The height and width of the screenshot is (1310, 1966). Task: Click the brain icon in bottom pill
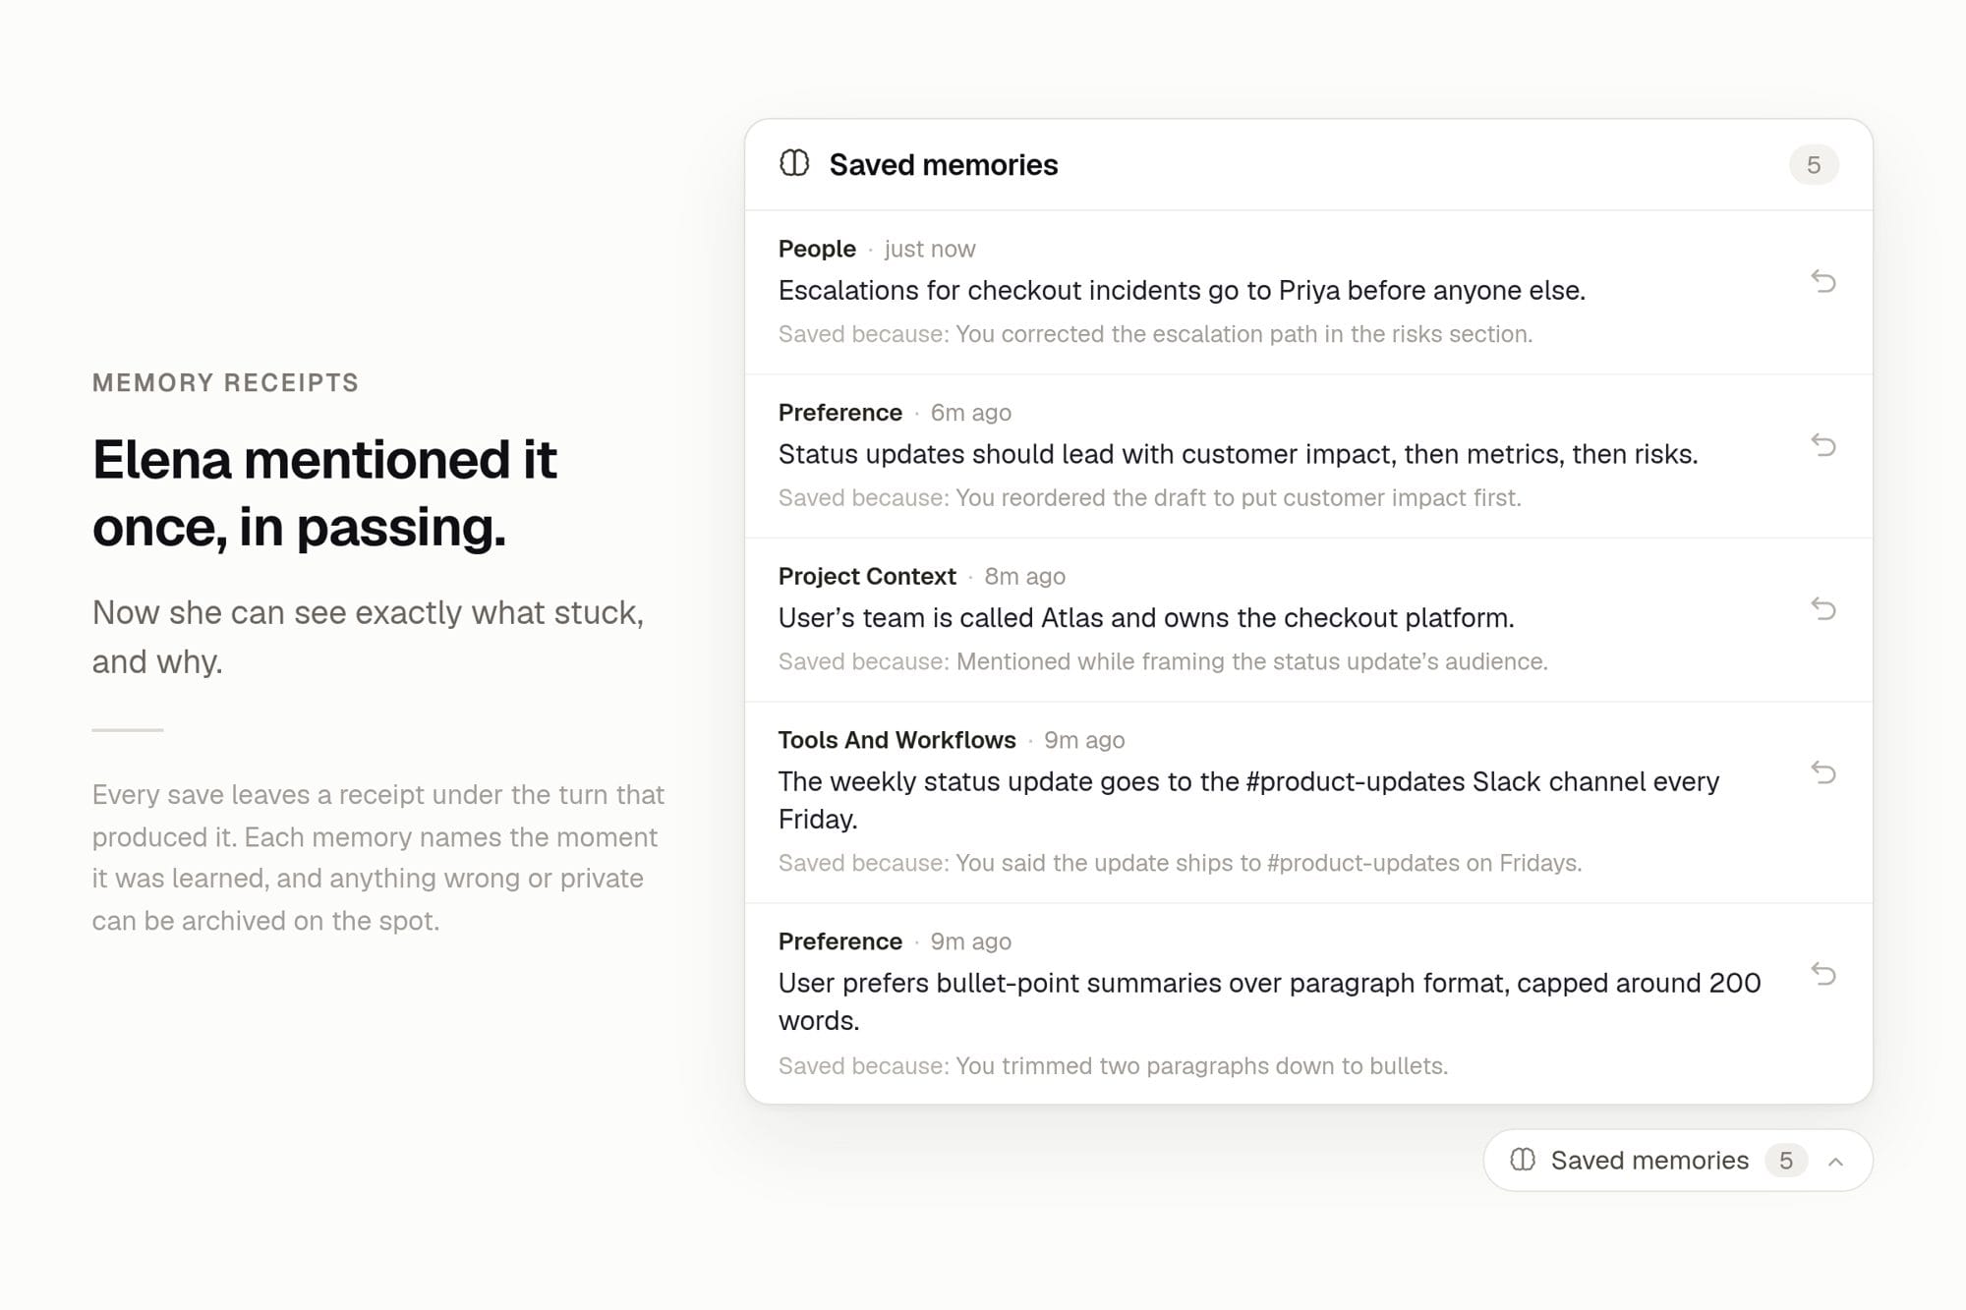[1523, 1160]
